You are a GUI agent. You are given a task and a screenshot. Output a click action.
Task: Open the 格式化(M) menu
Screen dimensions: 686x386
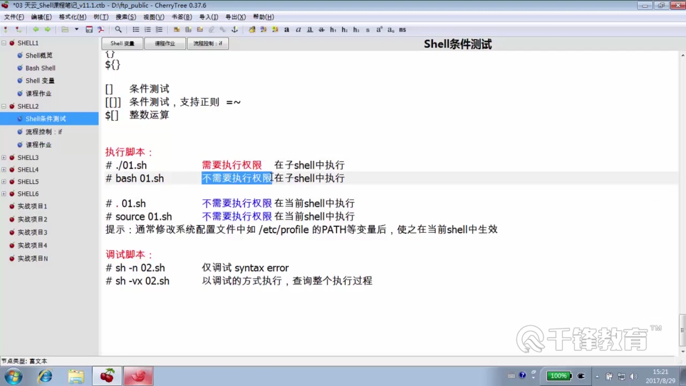pos(73,17)
